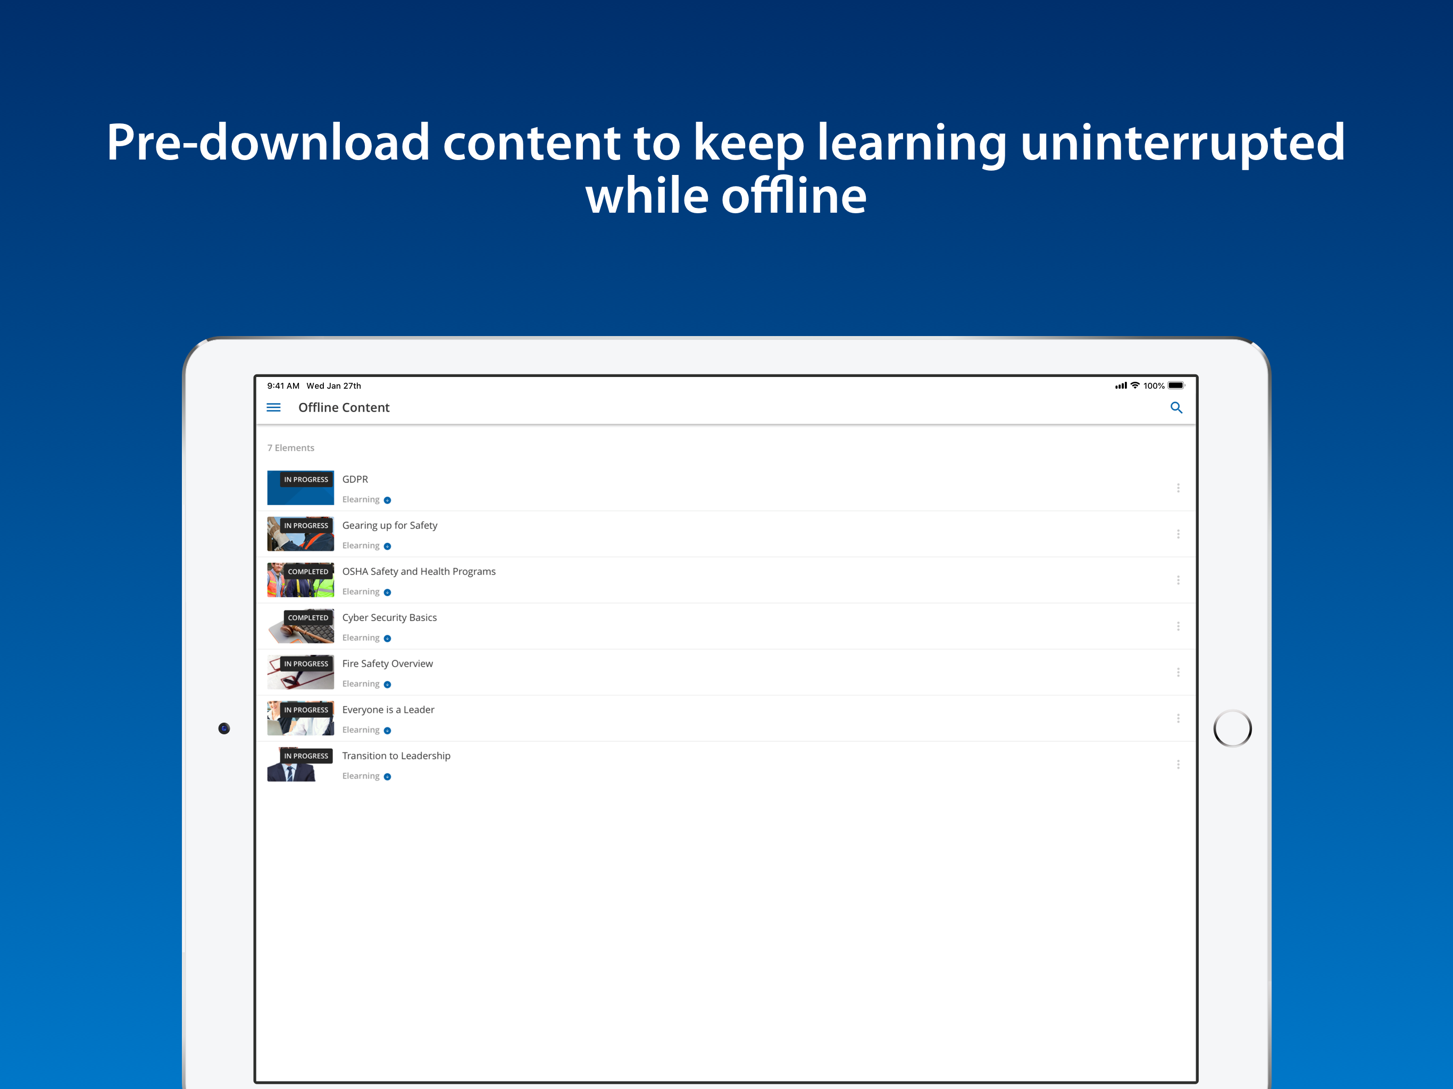Open the hamburger navigation menu

(273, 408)
